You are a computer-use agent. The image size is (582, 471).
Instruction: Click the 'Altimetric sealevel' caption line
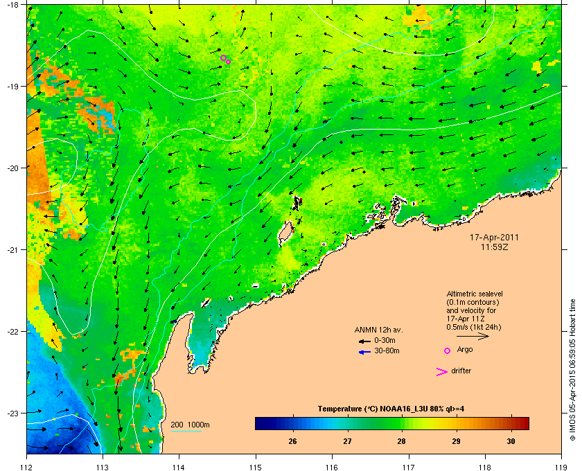click(475, 294)
